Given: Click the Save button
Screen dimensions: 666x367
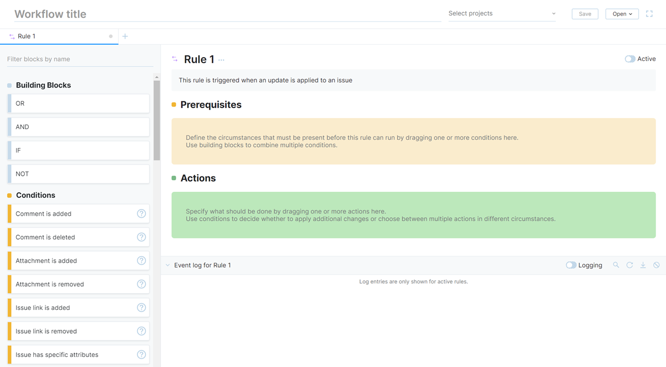Looking at the screenshot, I should [x=585, y=13].
